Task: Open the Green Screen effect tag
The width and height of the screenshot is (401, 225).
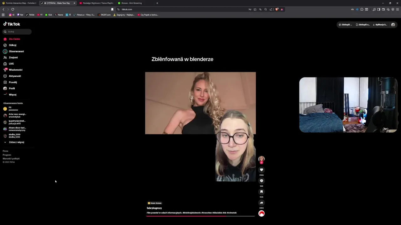Action: tap(155, 203)
